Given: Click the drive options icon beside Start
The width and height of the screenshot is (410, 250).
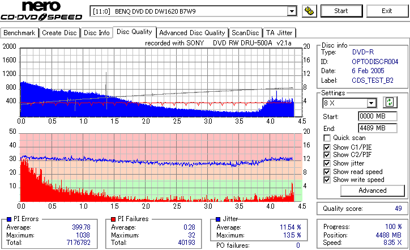Looking at the screenshot, I should click(309, 11).
